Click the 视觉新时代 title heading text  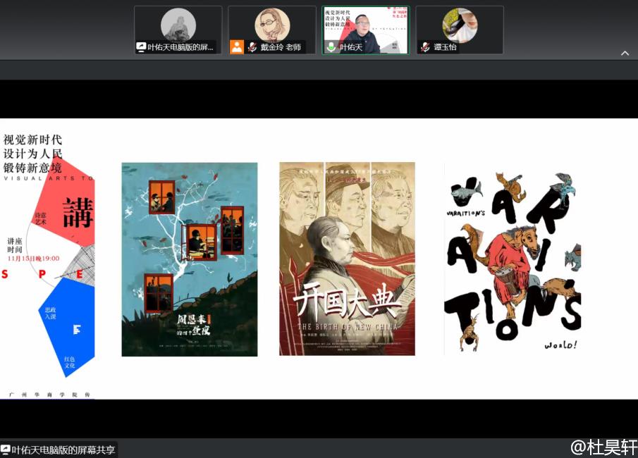point(32,139)
